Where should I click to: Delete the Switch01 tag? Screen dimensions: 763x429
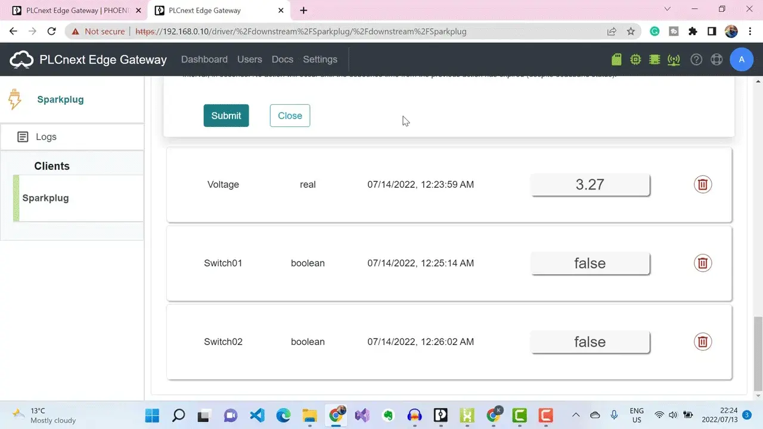[x=703, y=263]
